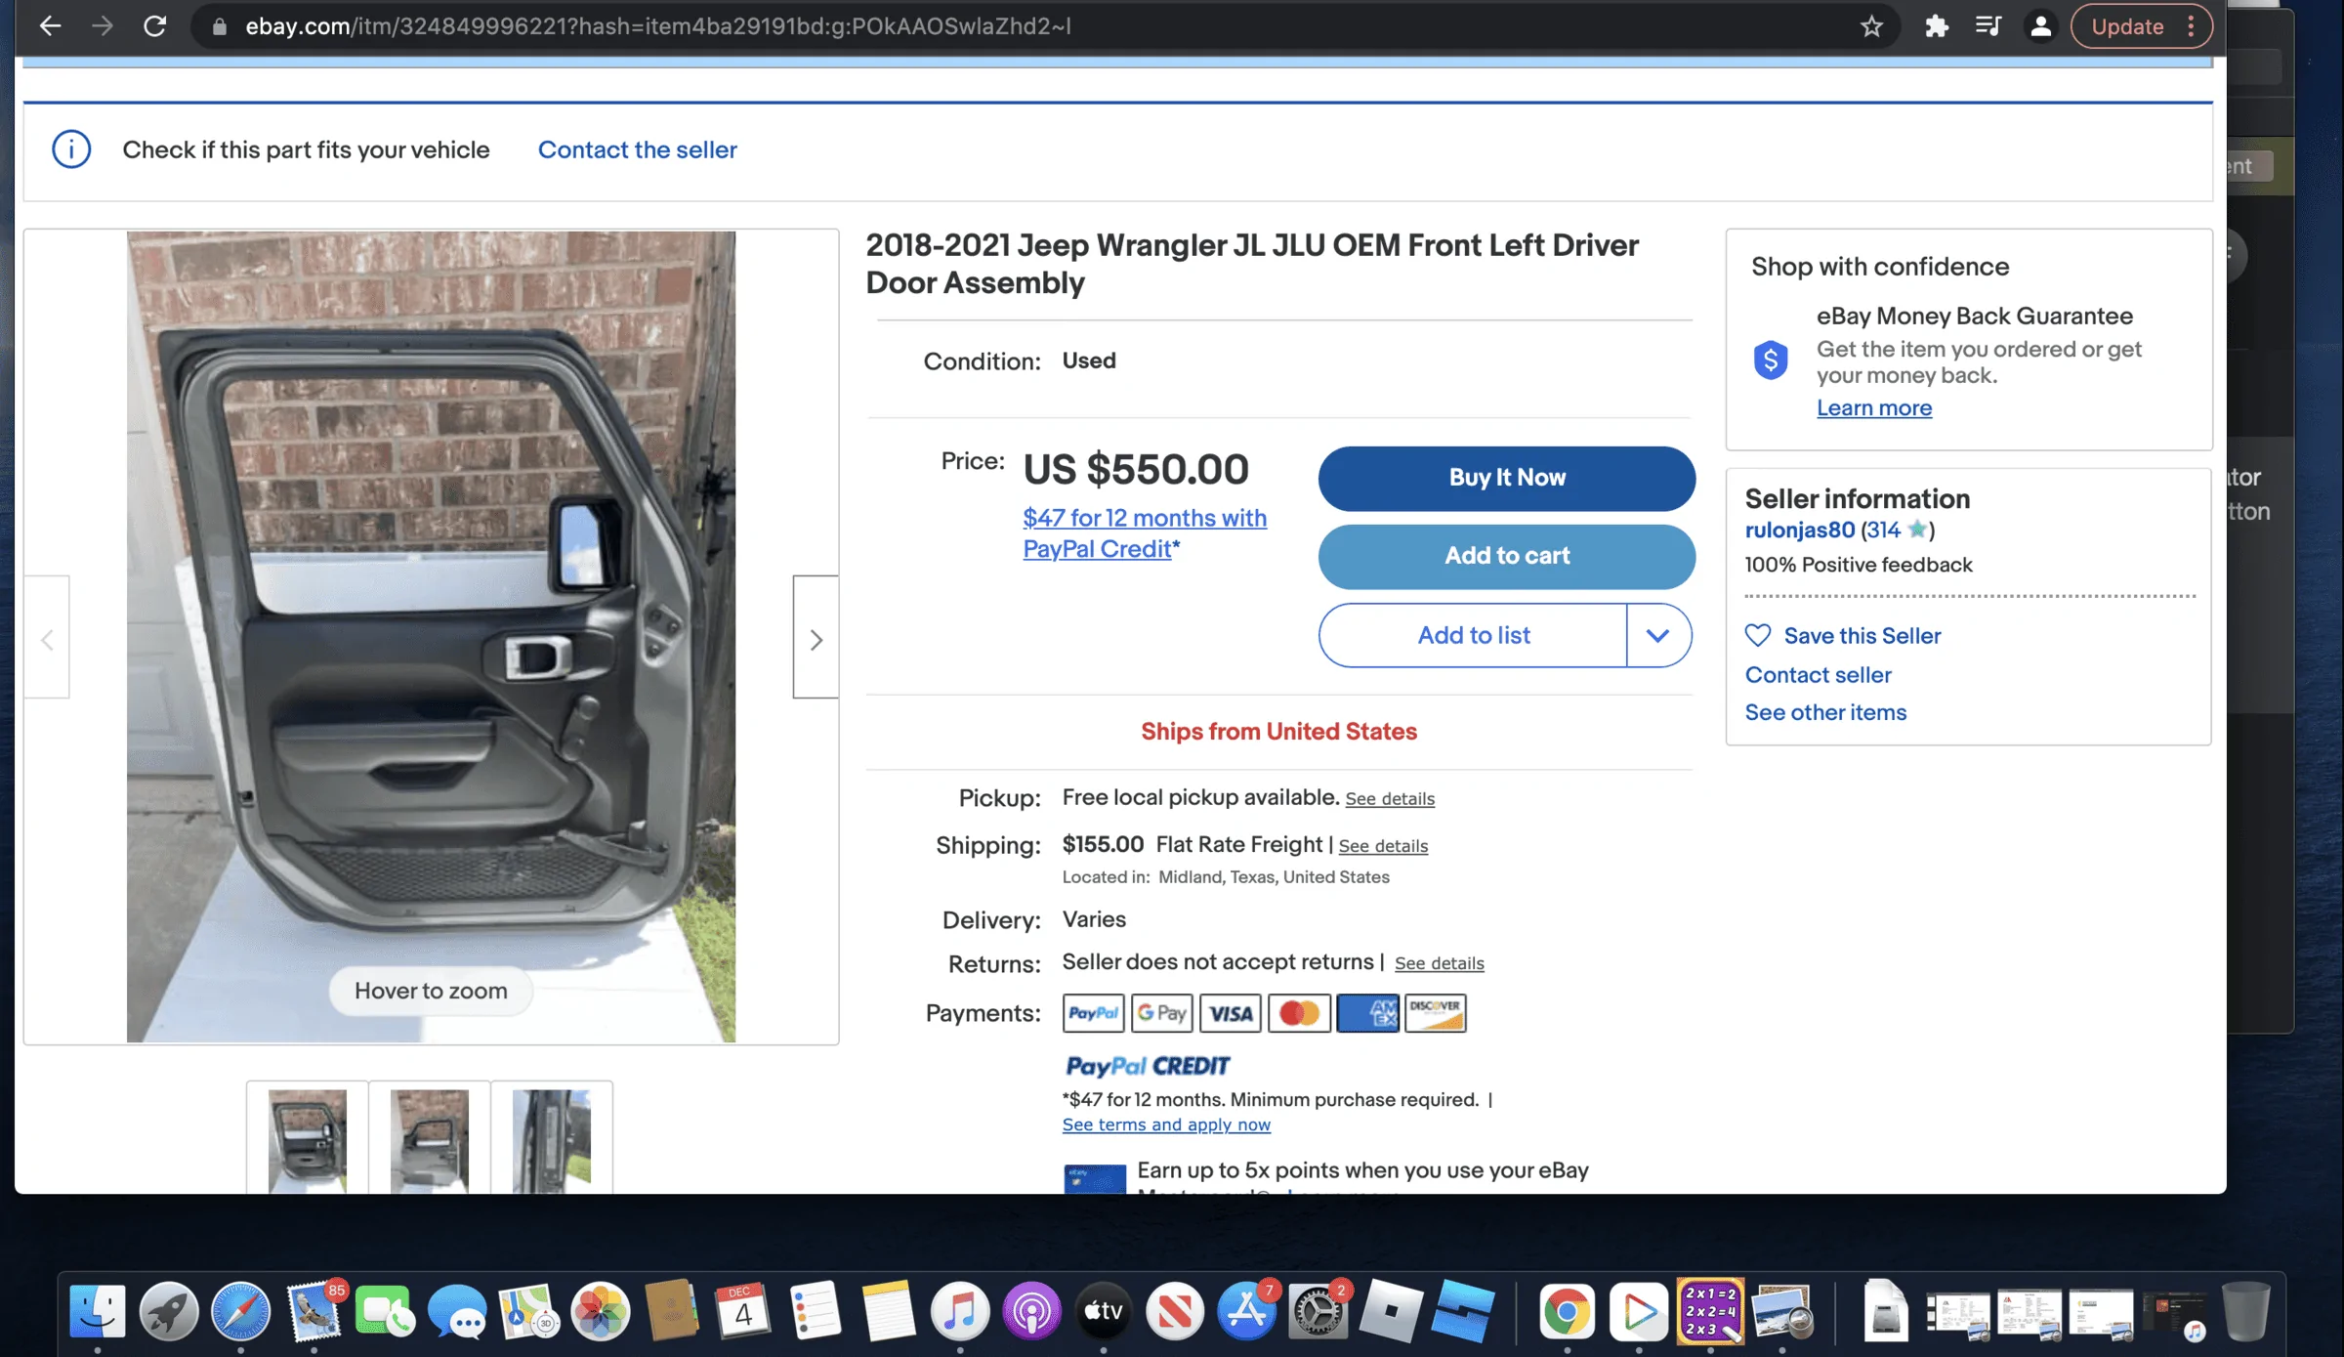Open Maps from the Dock

pyautogui.click(x=528, y=1311)
